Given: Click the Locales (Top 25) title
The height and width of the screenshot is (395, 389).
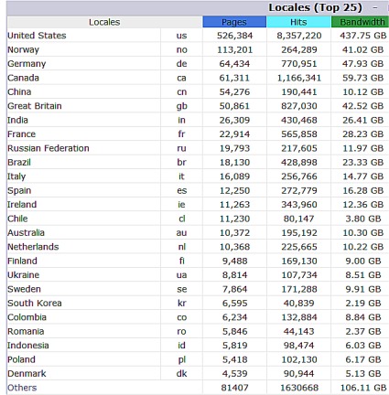Looking at the screenshot, I should click(x=315, y=7).
